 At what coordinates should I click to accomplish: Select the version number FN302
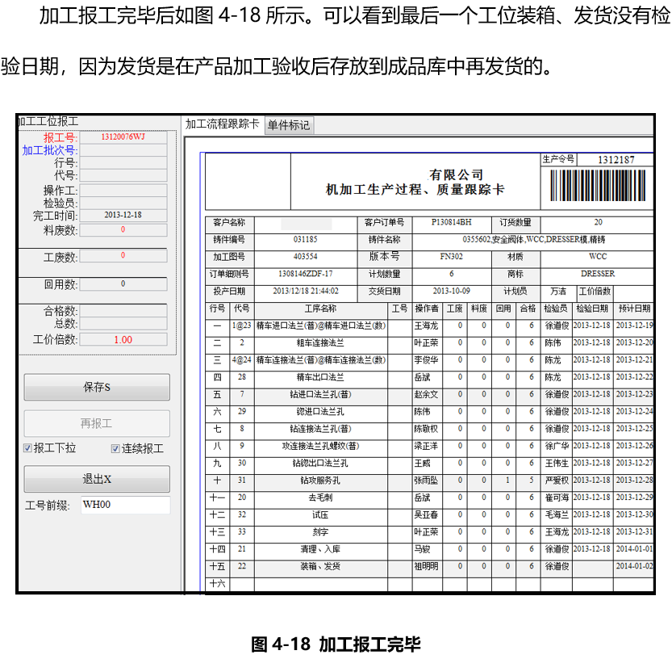point(451,257)
